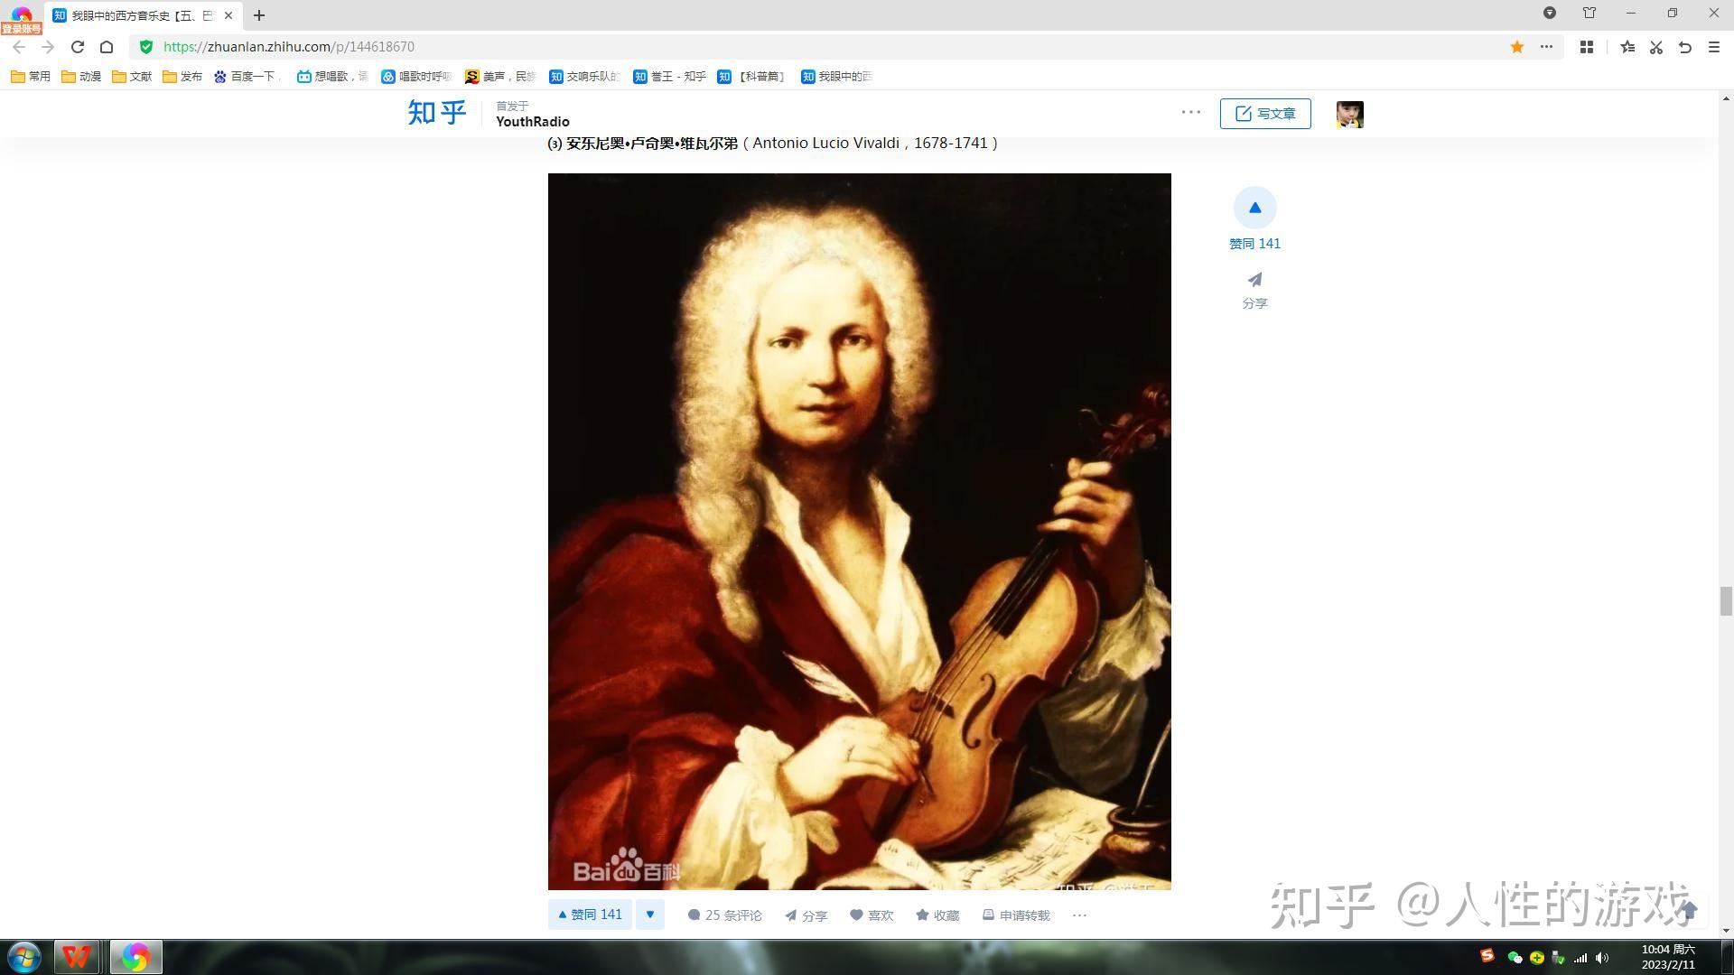Screen dimensions: 1734x975
Task: Open the 想唱歌 bookmark
Action: pyautogui.click(x=332, y=77)
